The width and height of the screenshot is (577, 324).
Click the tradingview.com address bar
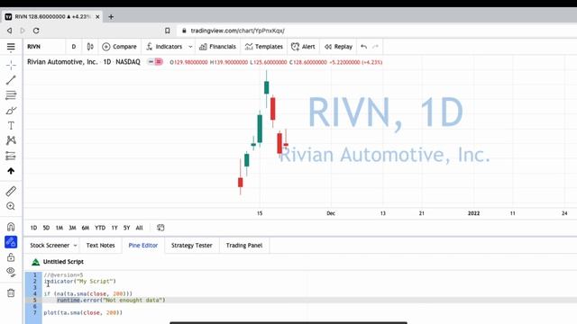point(237,31)
